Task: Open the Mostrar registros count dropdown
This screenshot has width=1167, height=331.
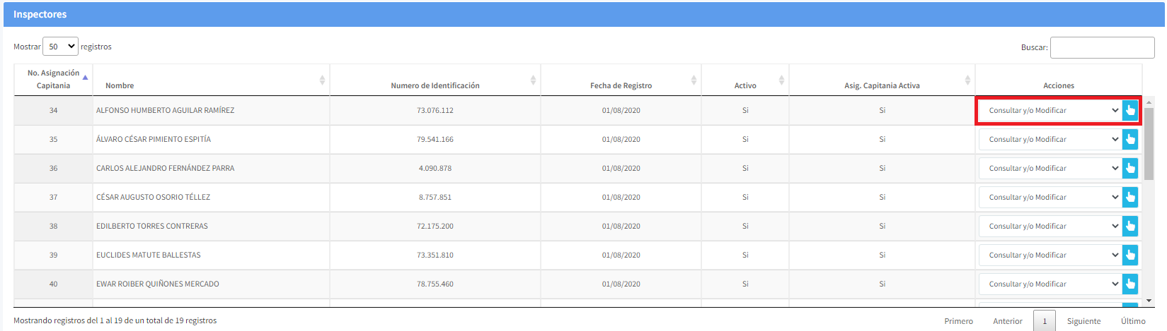Action: (60, 47)
